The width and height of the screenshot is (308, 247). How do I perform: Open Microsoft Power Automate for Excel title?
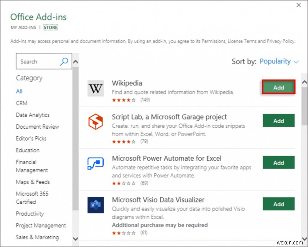[x=167, y=158]
